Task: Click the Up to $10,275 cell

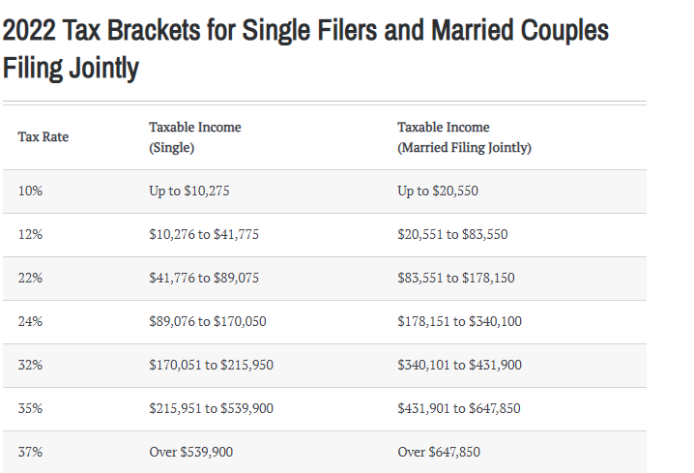Action: click(189, 191)
